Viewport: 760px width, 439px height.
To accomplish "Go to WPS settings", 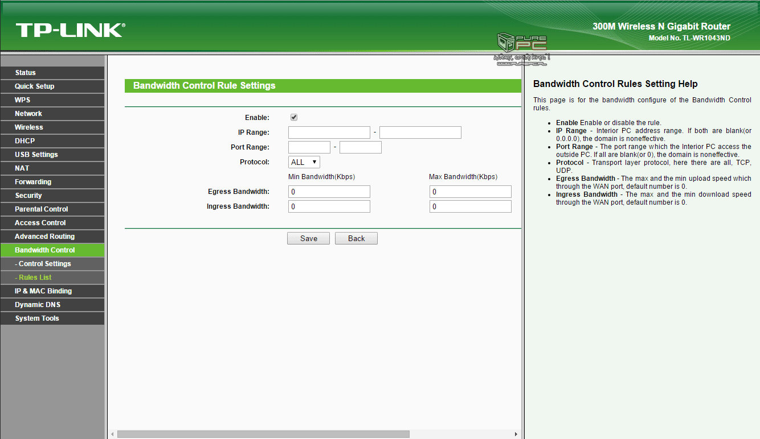I will (52, 100).
